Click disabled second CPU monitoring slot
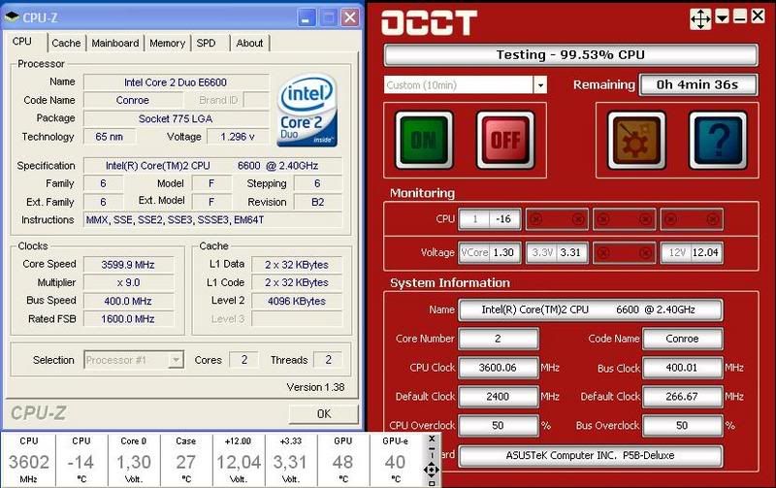Image resolution: width=776 pixels, height=488 pixels. click(557, 219)
